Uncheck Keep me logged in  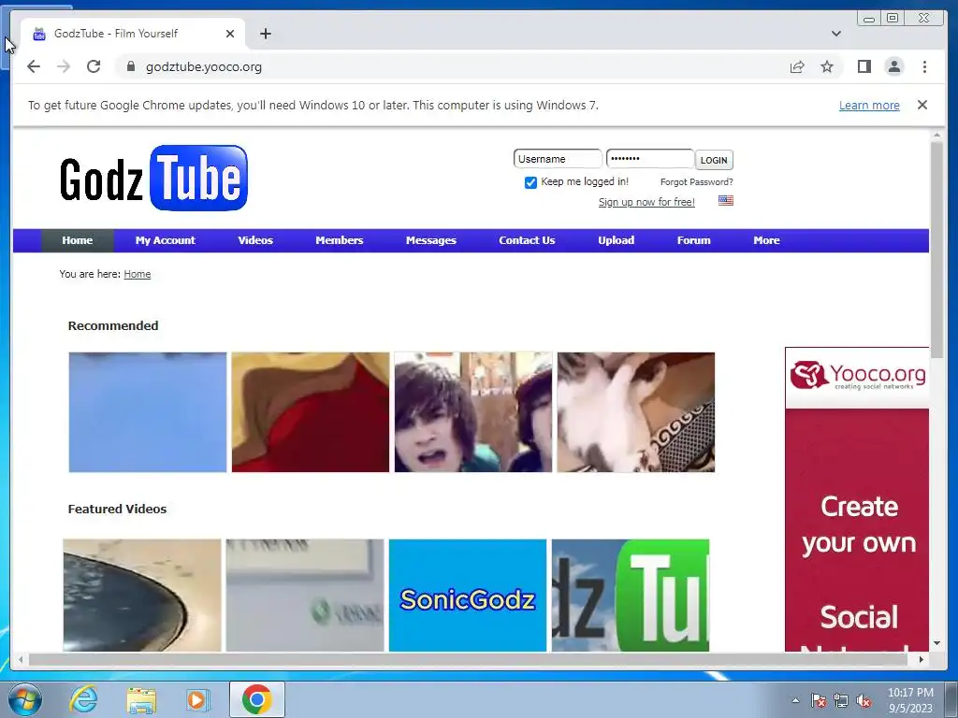pos(530,182)
